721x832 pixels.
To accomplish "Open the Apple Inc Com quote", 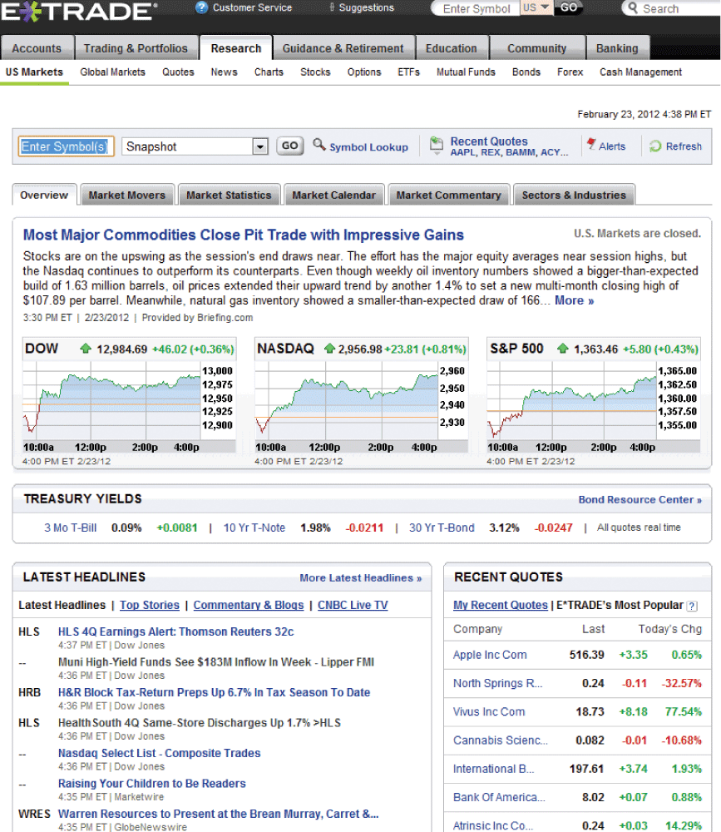I will [x=490, y=656].
